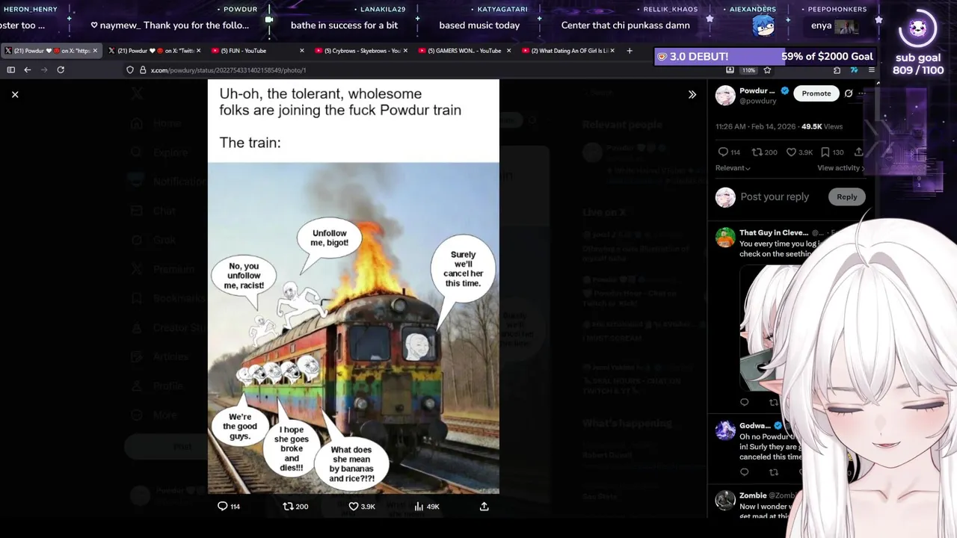Open the Zombie reply author name
Image resolution: width=957 pixels, height=538 pixels.
click(753, 495)
